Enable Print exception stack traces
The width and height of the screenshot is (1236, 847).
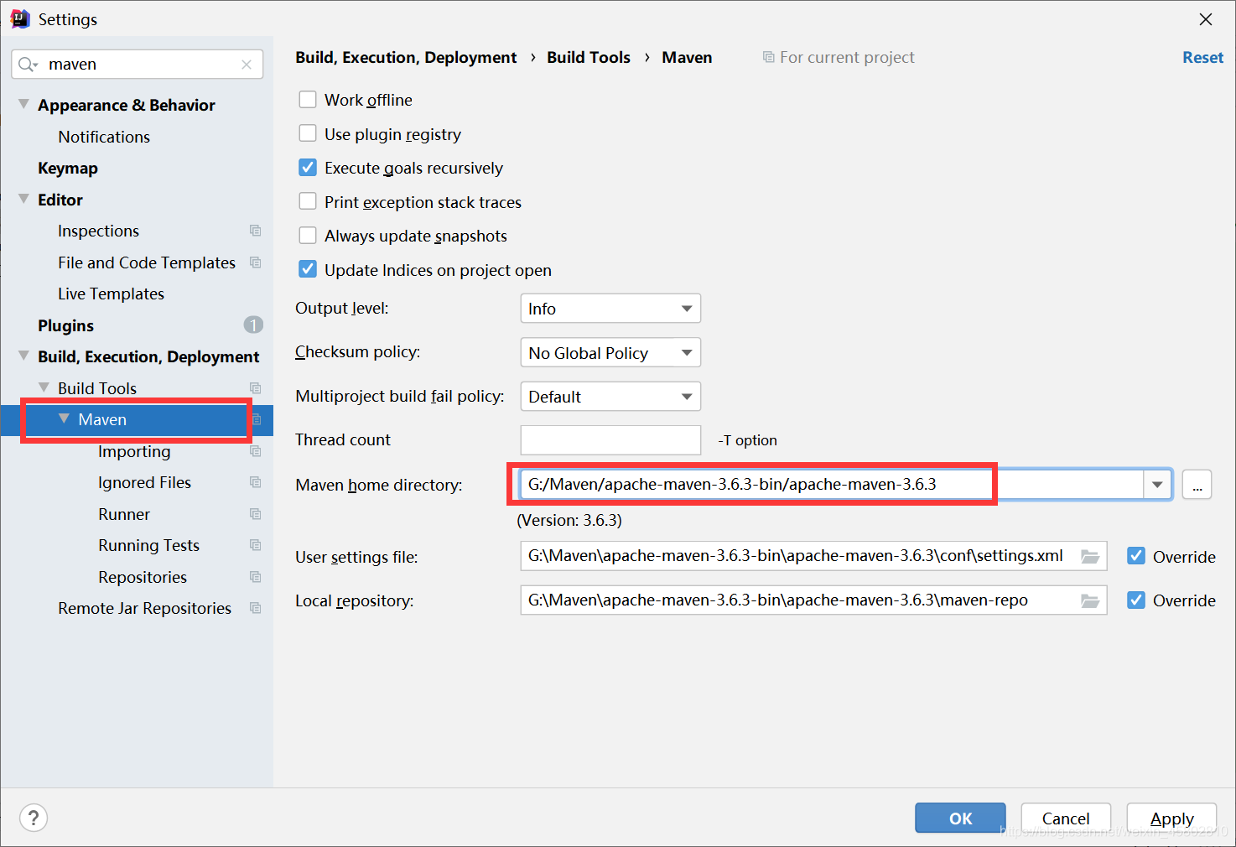click(x=308, y=201)
